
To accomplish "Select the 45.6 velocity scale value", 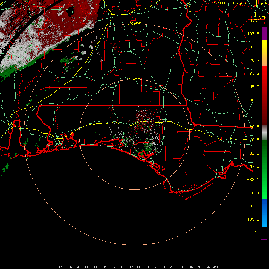I will pyautogui.click(x=254, y=87).
